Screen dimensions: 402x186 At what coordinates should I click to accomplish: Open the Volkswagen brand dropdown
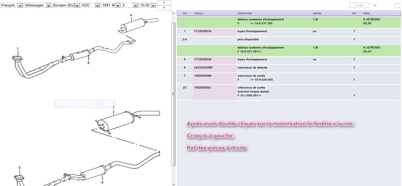click(x=48, y=5)
